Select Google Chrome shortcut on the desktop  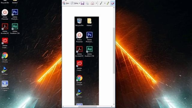(5, 57)
